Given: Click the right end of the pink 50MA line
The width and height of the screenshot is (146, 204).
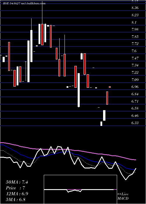Looking at the screenshot, I should tap(135, 160).
